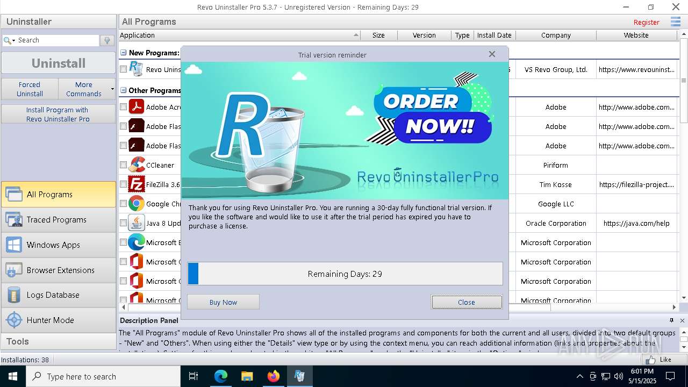This screenshot has height=387, width=688.
Task: Tick the checkbox for Java 8 Update row
Action: click(123, 223)
